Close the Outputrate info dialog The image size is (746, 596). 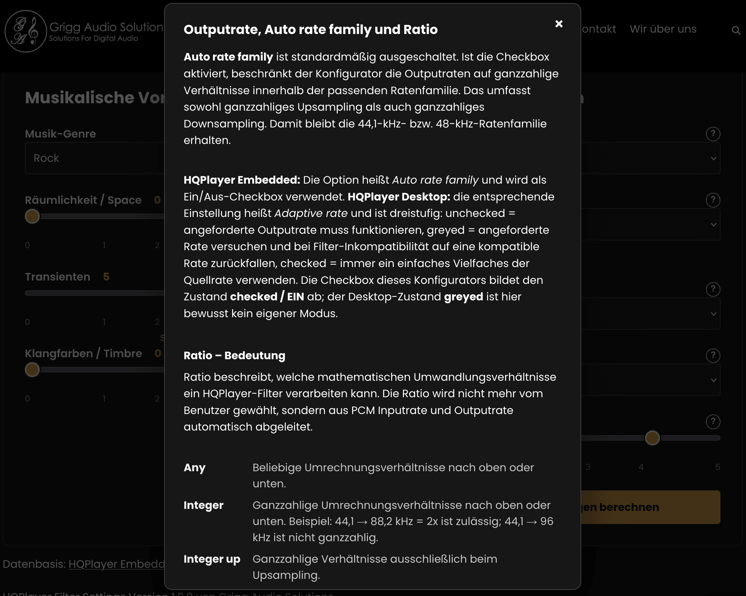click(558, 24)
